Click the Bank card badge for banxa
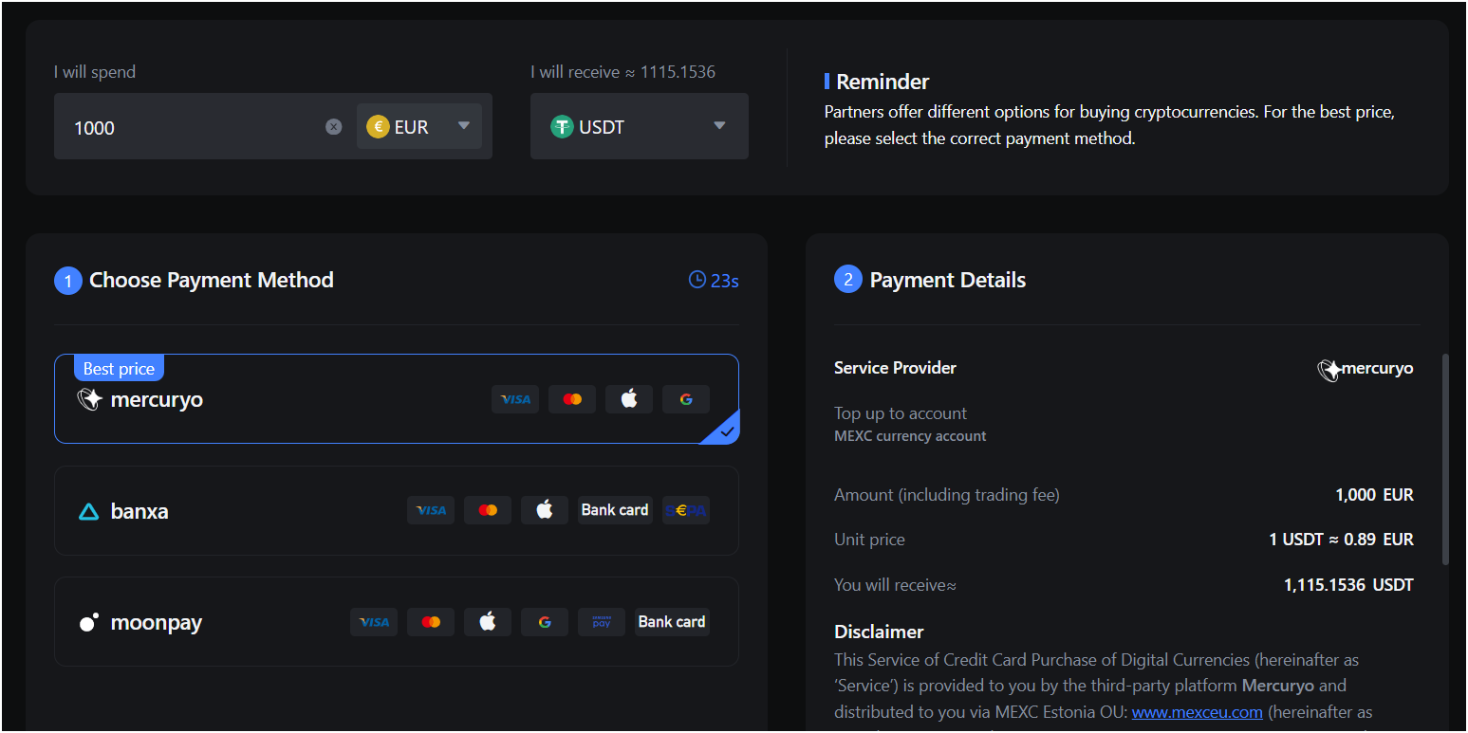This screenshot has height=733, width=1468. click(615, 510)
